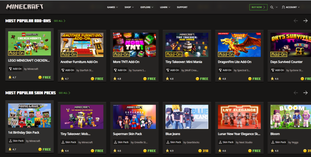Expand chevron beside the search icon

pyautogui.click(x=276, y=7)
